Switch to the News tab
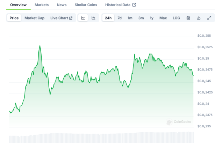This screenshot has height=143, width=215. point(62,5)
